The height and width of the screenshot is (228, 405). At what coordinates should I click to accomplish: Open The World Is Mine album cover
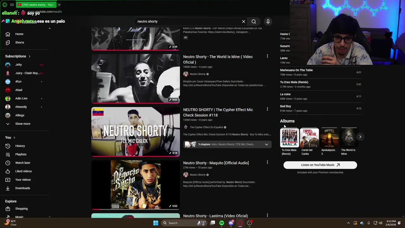[x=349, y=137]
